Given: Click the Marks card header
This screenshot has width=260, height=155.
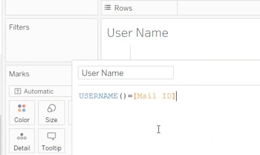Looking at the screenshot, I should coord(19,74).
